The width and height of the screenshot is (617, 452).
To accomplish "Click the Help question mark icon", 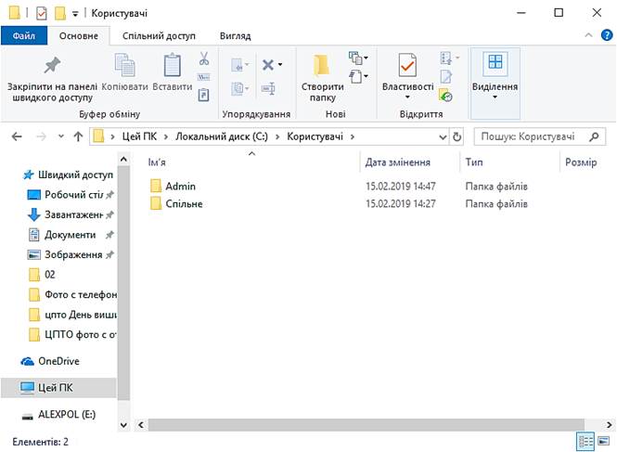I will 607,35.
